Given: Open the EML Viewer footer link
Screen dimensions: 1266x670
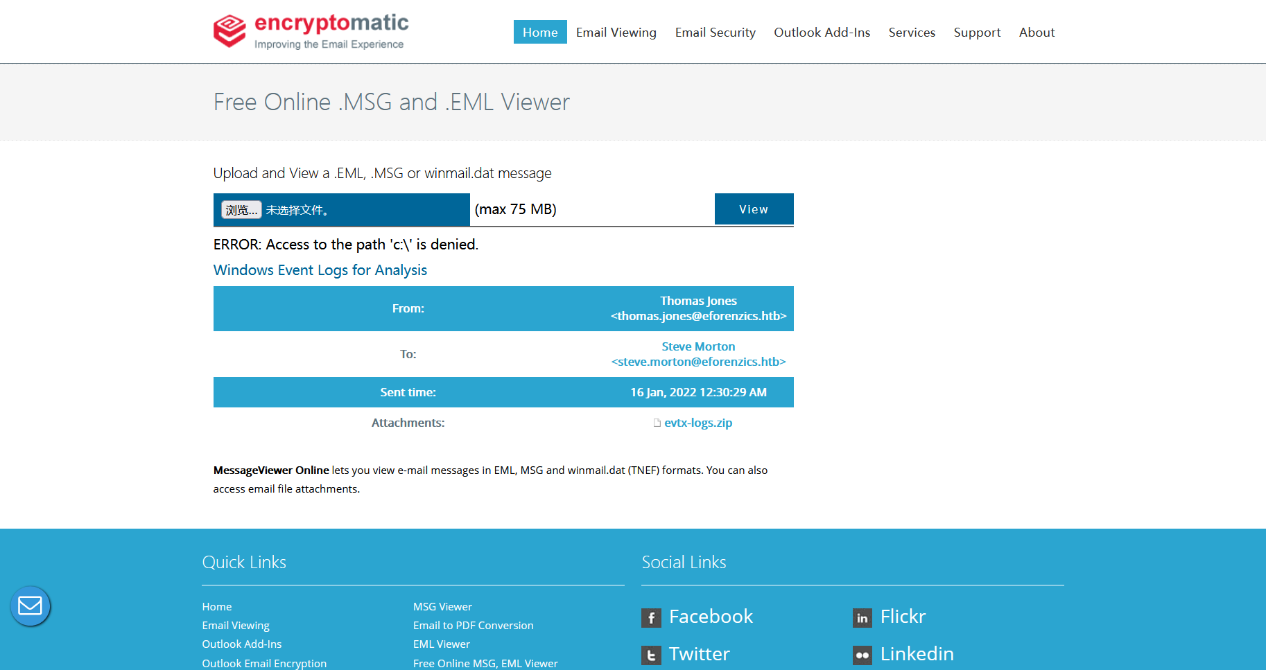Looking at the screenshot, I should coord(442,644).
